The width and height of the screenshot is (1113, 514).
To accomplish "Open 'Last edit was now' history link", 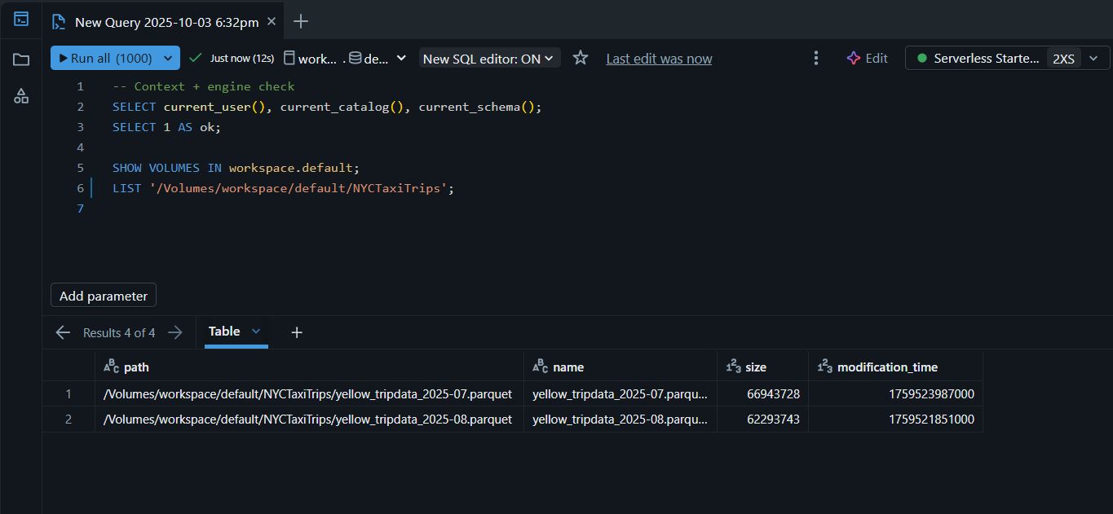I will 659,59.
